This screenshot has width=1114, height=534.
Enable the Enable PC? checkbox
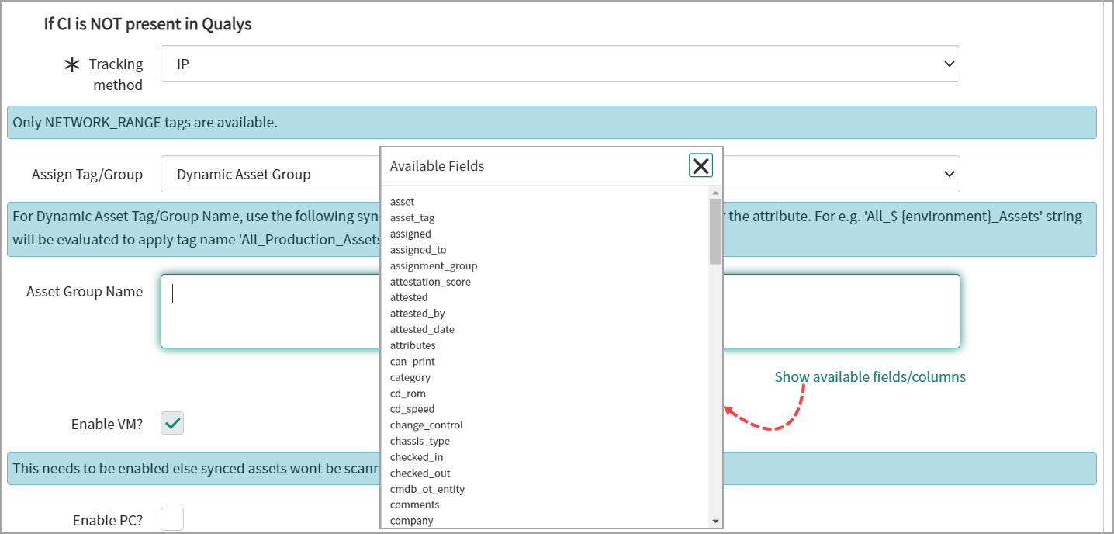tap(171, 518)
